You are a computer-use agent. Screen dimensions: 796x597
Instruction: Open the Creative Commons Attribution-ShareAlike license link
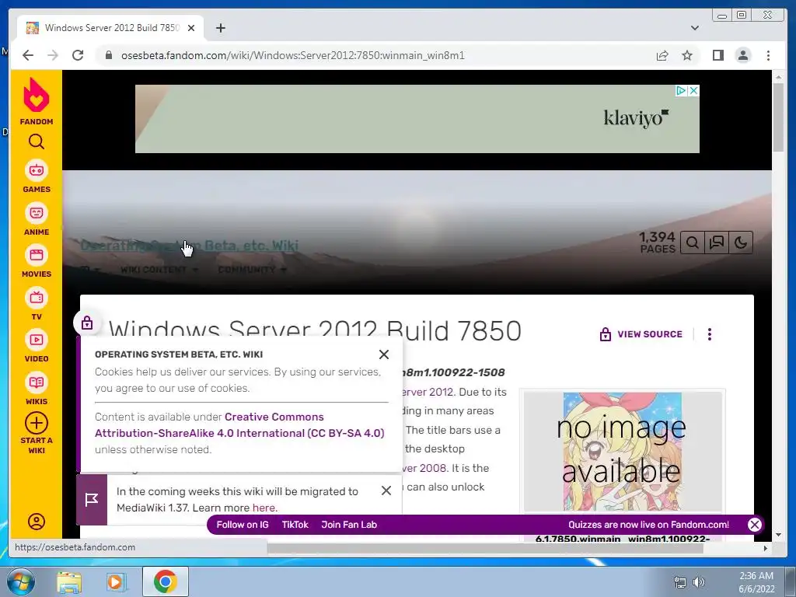click(x=239, y=425)
